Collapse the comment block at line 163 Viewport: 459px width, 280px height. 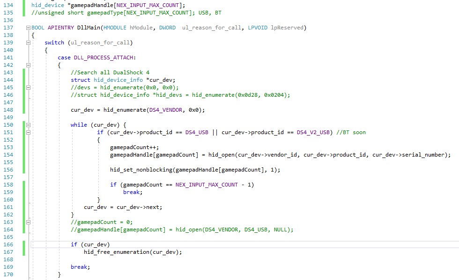[x=28, y=222]
